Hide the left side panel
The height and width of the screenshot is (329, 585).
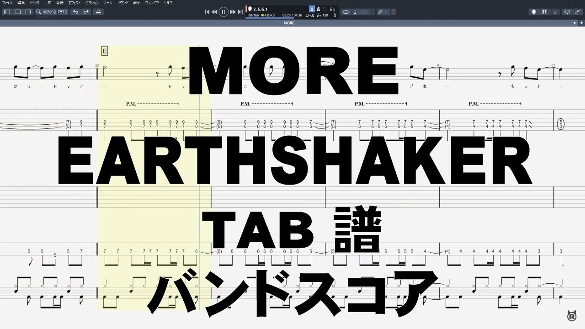point(7,12)
